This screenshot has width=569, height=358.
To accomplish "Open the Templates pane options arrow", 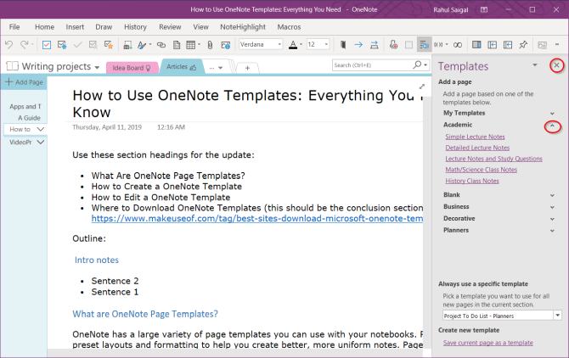I will pyautogui.click(x=534, y=65).
